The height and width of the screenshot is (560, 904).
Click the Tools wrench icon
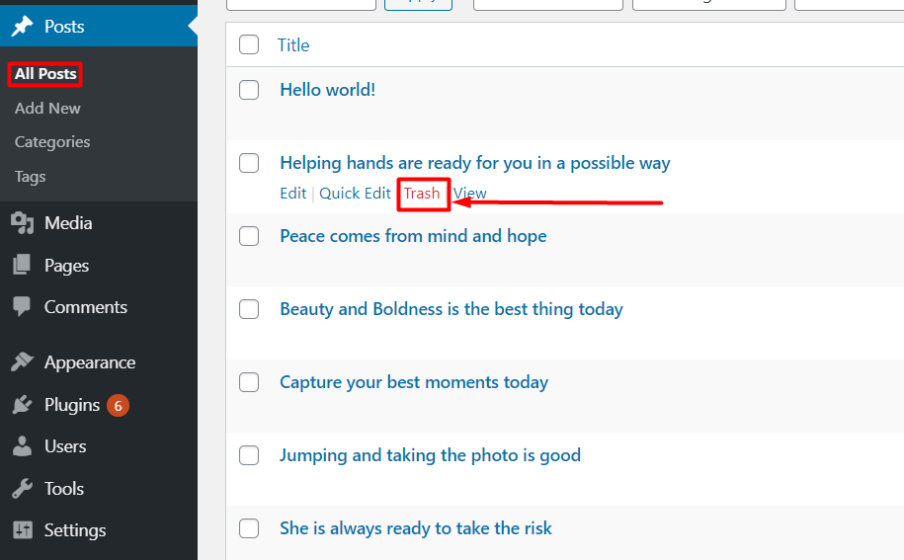22,489
